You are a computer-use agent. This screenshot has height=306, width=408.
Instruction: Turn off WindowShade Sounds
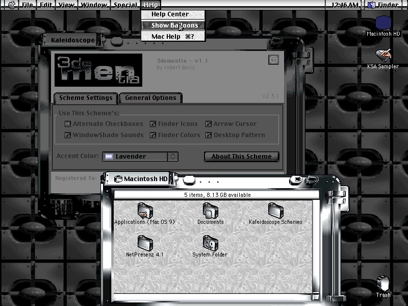click(68, 135)
